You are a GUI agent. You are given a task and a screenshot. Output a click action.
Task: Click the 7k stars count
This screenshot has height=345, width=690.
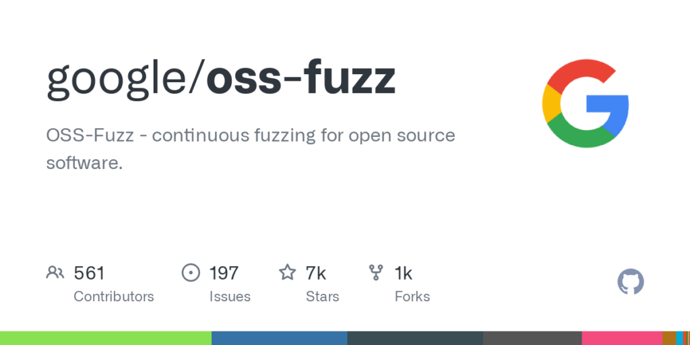pyautogui.click(x=315, y=273)
